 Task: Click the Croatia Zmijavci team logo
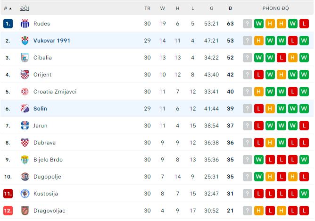(25, 92)
